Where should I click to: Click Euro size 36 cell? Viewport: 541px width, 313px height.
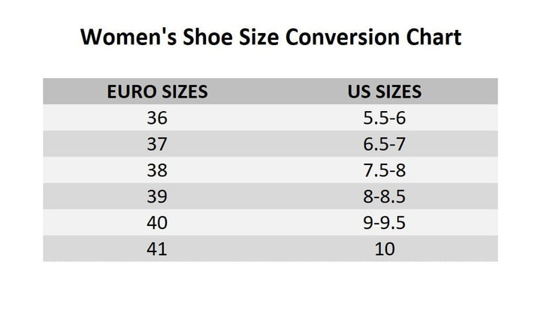157,118
